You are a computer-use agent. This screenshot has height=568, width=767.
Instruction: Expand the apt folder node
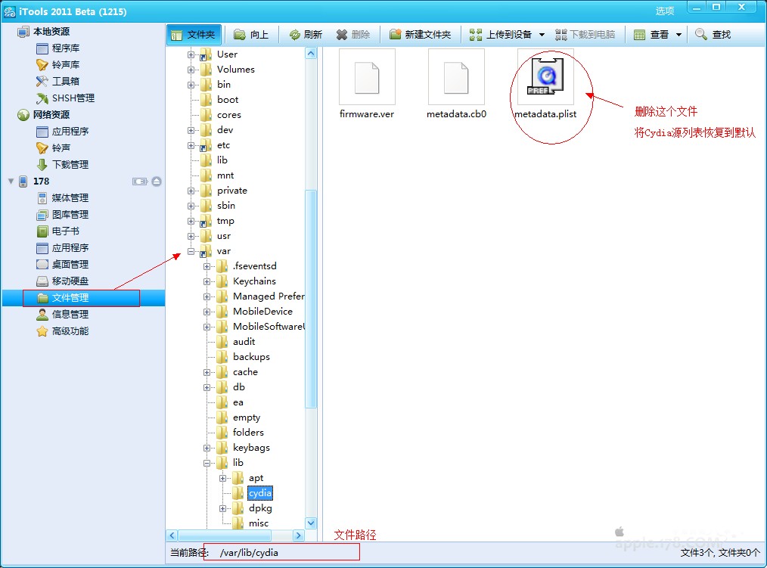(222, 479)
